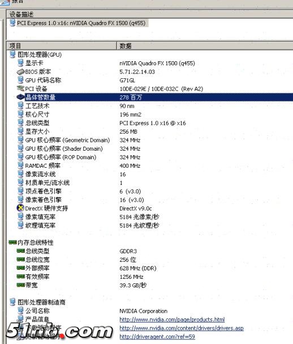Click the icon beside 顶点著色引擎
The height and width of the screenshot is (344, 293).
tap(20, 191)
